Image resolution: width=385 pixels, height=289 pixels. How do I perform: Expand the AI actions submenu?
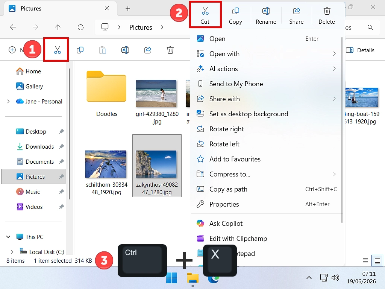[334, 69]
